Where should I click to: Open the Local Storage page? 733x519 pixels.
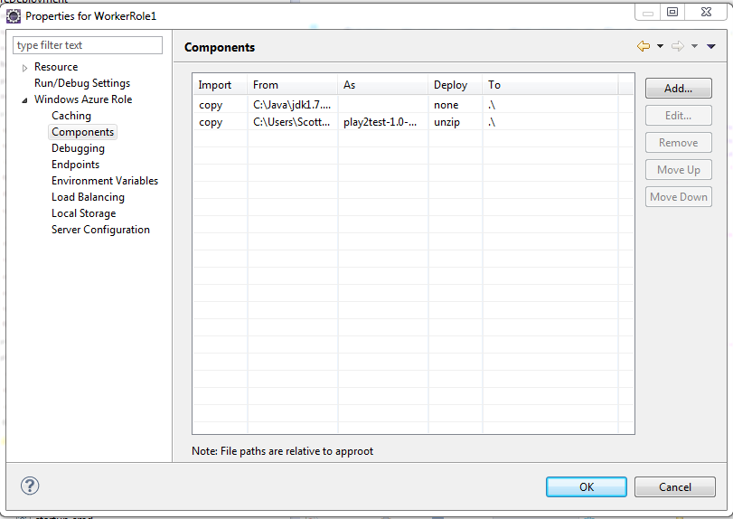(x=84, y=213)
